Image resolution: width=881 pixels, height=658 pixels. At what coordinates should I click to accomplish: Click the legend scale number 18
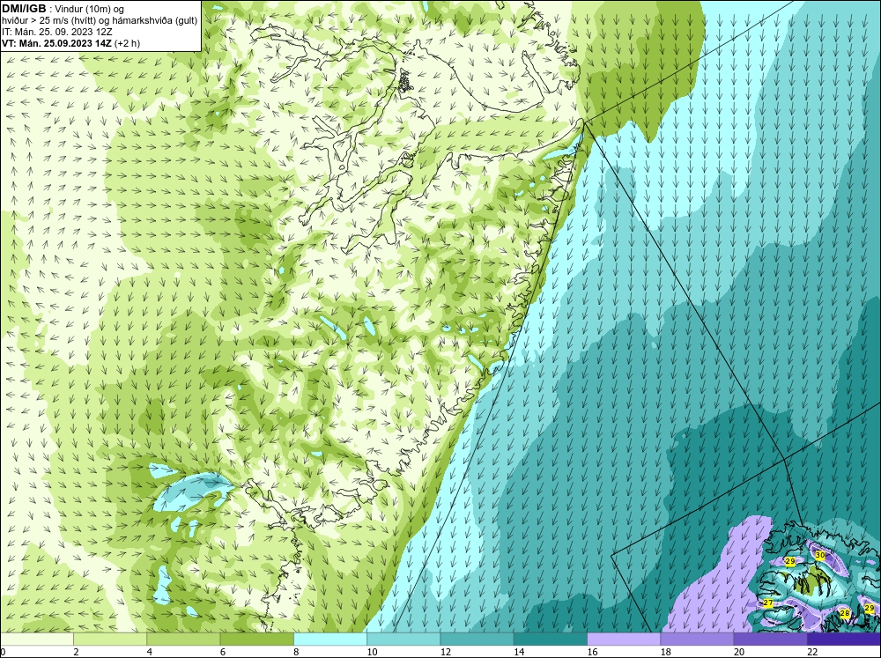pyautogui.click(x=666, y=652)
